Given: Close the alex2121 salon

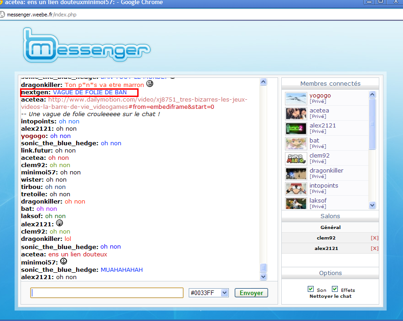Looking at the screenshot, I should 374,248.
